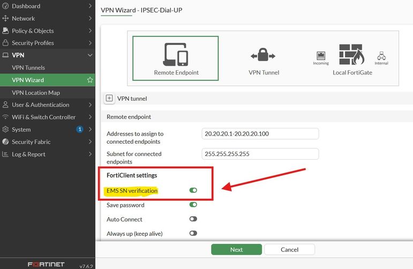Expand the Log & Report chevron
Screen dimensions: 413x269
[x=90, y=154]
